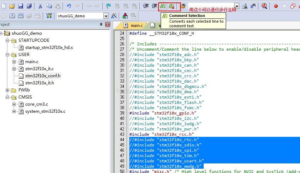Close the Project panel

click(108, 24)
